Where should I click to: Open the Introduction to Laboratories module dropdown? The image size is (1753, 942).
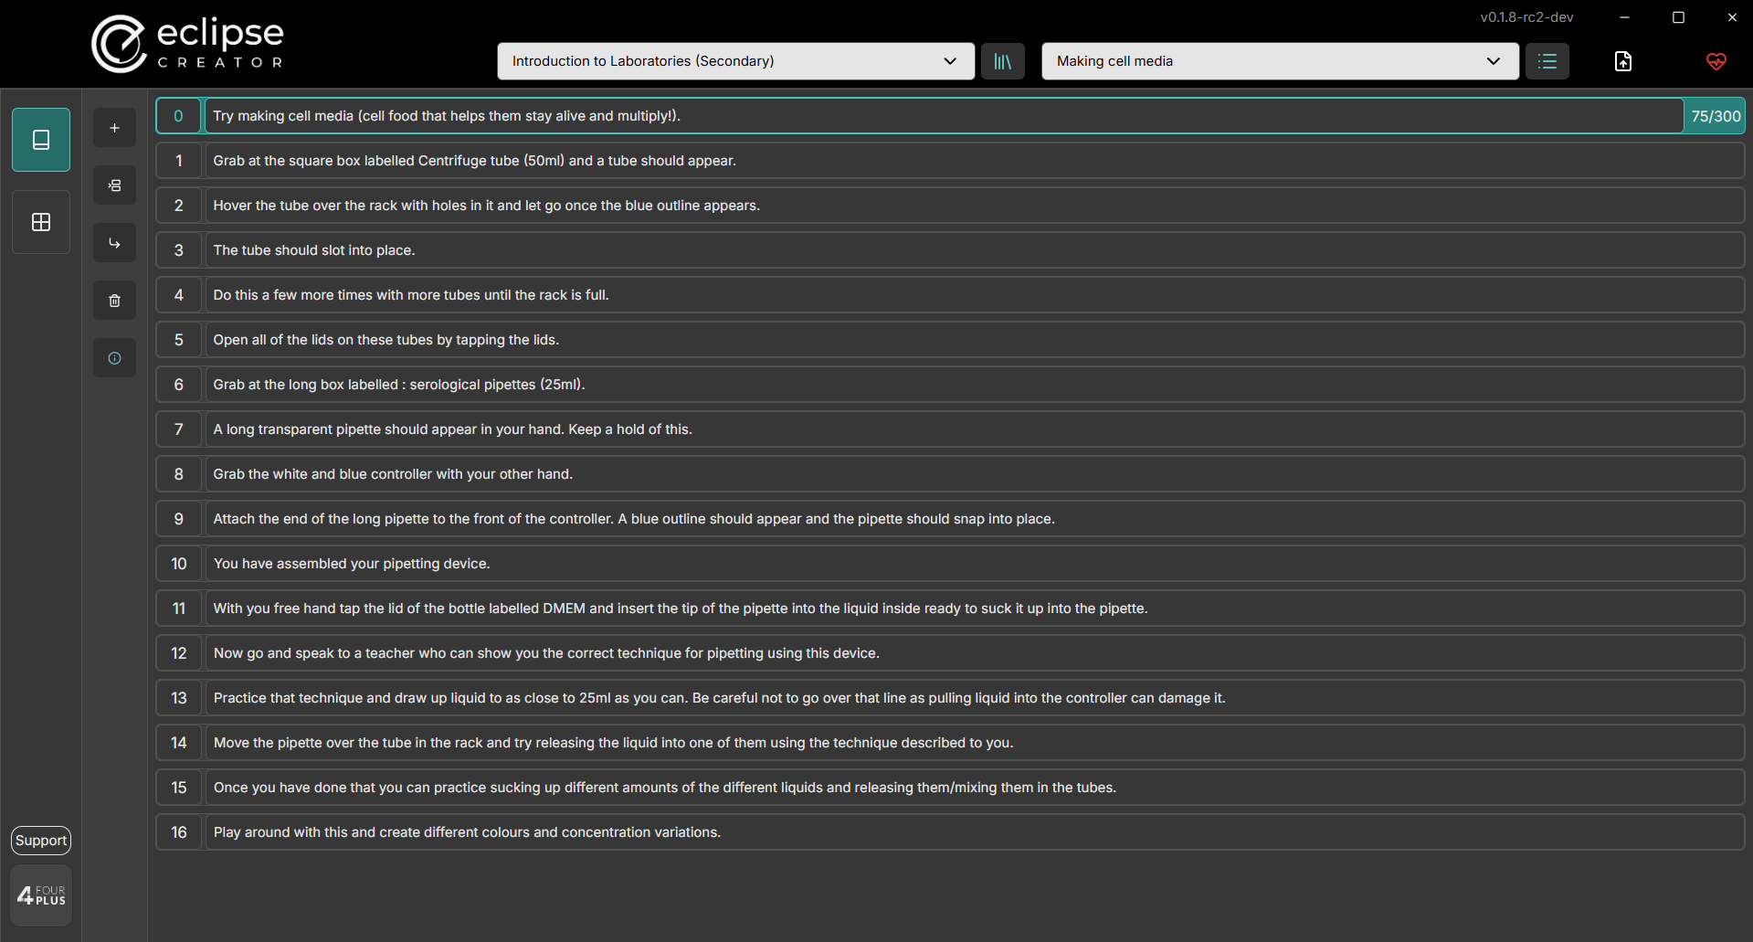coord(734,61)
